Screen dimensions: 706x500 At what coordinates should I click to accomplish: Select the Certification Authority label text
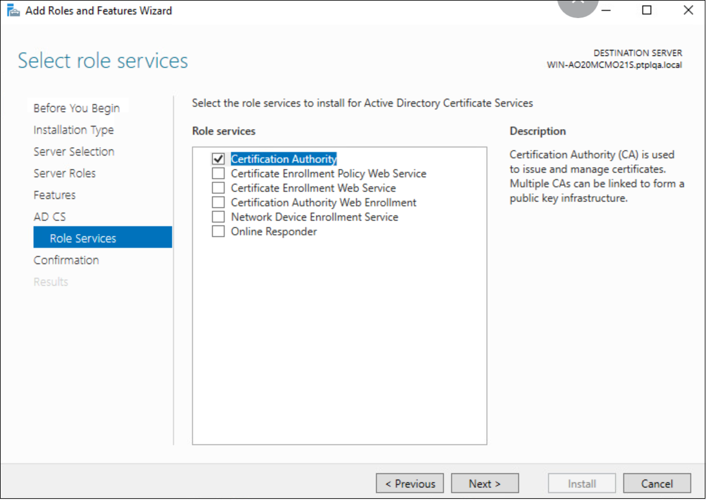tap(284, 159)
